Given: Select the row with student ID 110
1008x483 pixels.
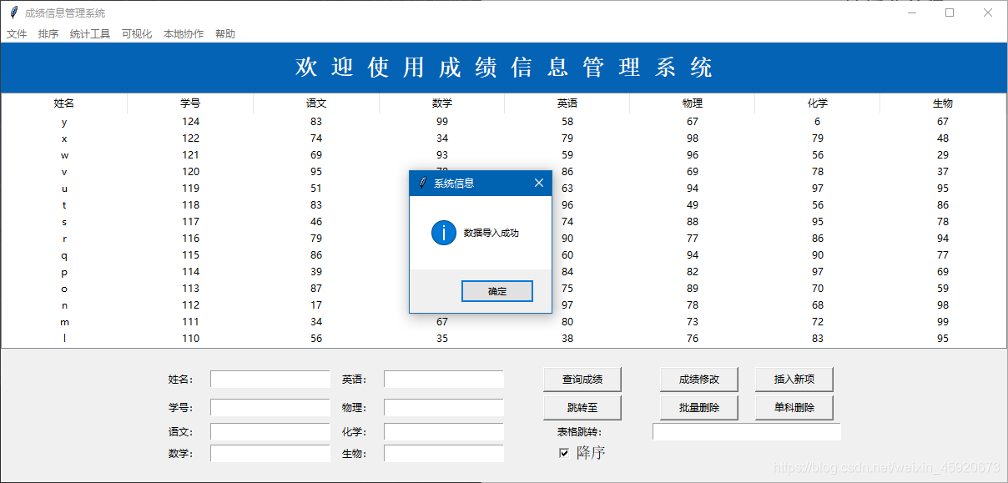Looking at the screenshot, I should click(x=504, y=339).
